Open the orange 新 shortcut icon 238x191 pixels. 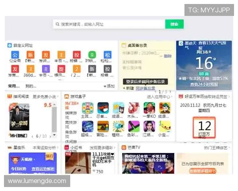coord(31,55)
